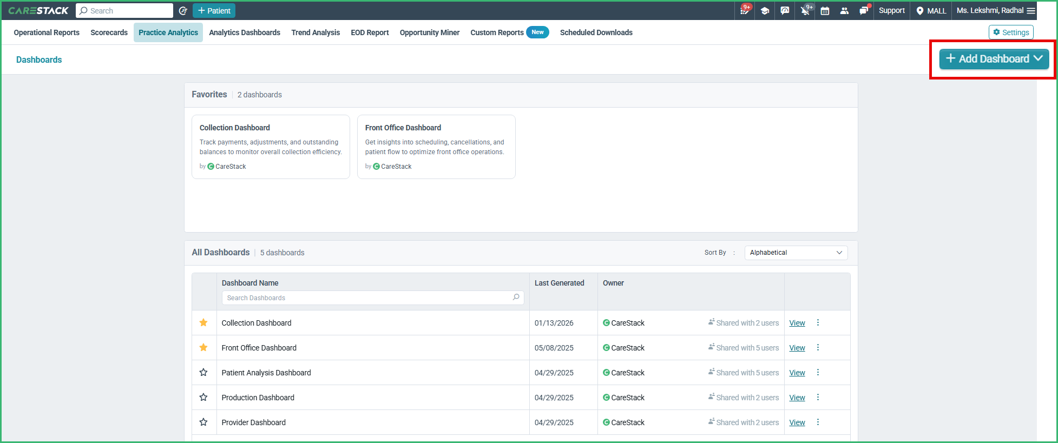The image size is (1058, 443).
Task: Open more options for Collection Dashboard row
Action: click(818, 323)
